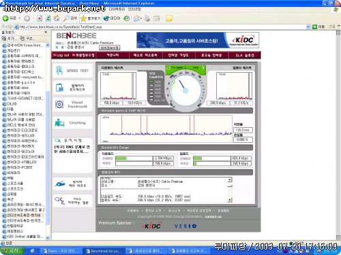This screenshot has height=255, width=341.
Task: Open the Back button history dropdown
Action: (20, 18)
